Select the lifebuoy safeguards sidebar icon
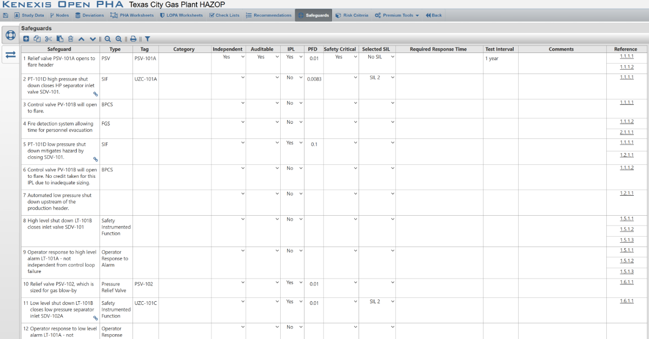Image resolution: width=649 pixels, height=339 pixels. [10, 35]
